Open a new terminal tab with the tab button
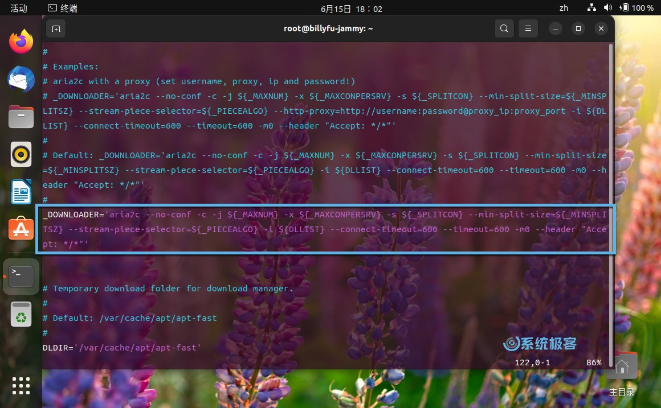This screenshot has width=661, height=408. pos(55,28)
